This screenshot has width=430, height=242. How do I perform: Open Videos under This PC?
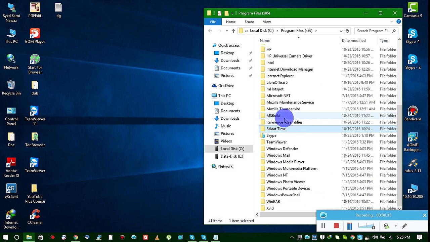(226, 141)
